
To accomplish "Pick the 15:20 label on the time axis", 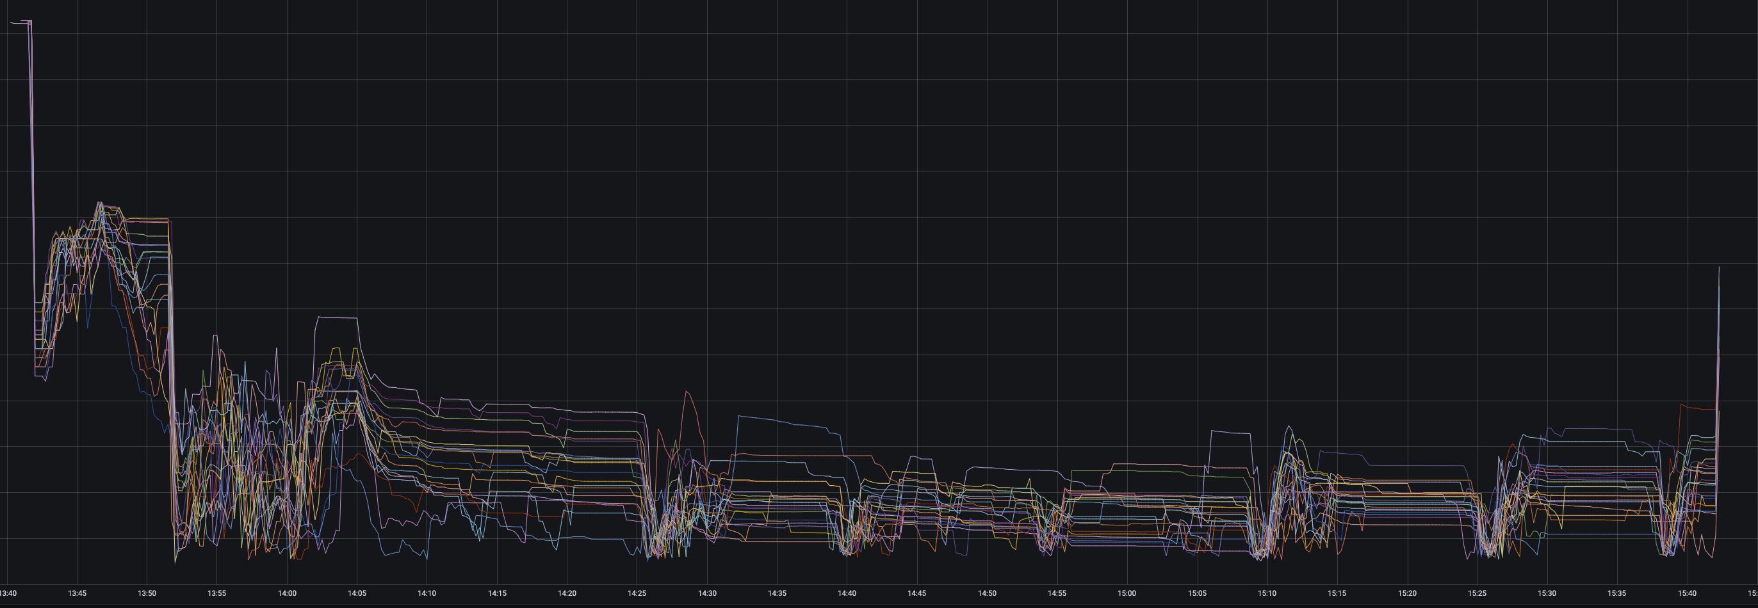I will click(x=1407, y=593).
